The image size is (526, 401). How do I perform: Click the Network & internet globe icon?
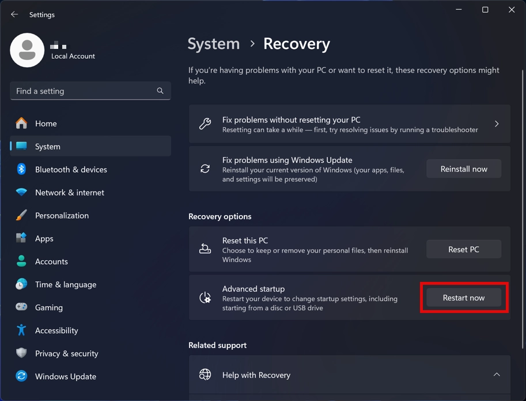[x=21, y=192]
